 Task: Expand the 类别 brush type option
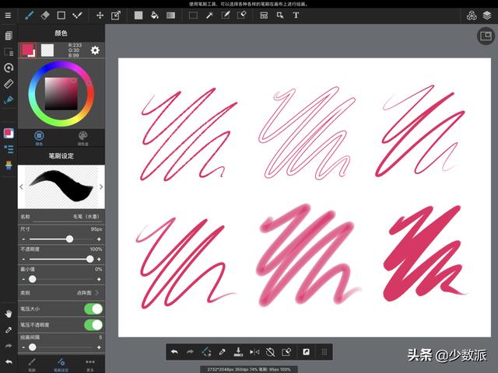coord(61,292)
